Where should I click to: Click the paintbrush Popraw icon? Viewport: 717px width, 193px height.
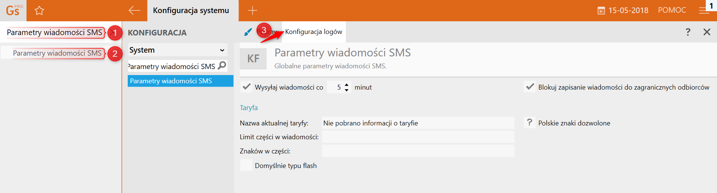(x=248, y=32)
